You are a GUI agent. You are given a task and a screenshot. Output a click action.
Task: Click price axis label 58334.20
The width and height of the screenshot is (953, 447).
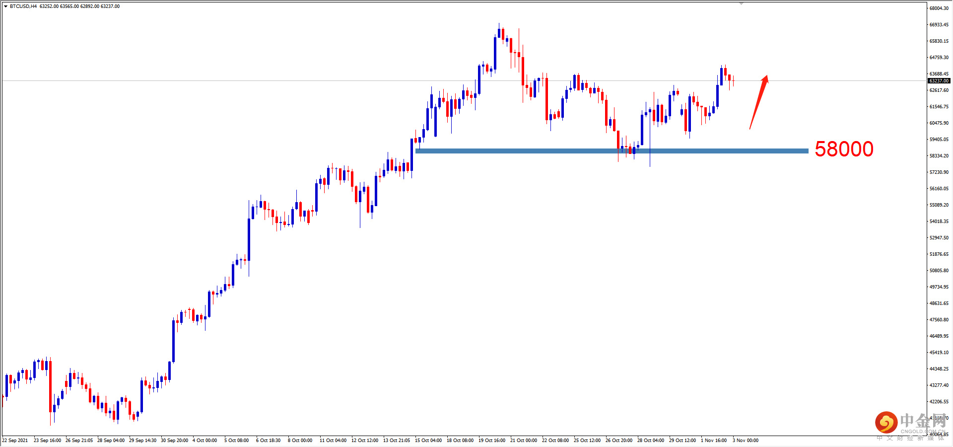click(939, 156)
